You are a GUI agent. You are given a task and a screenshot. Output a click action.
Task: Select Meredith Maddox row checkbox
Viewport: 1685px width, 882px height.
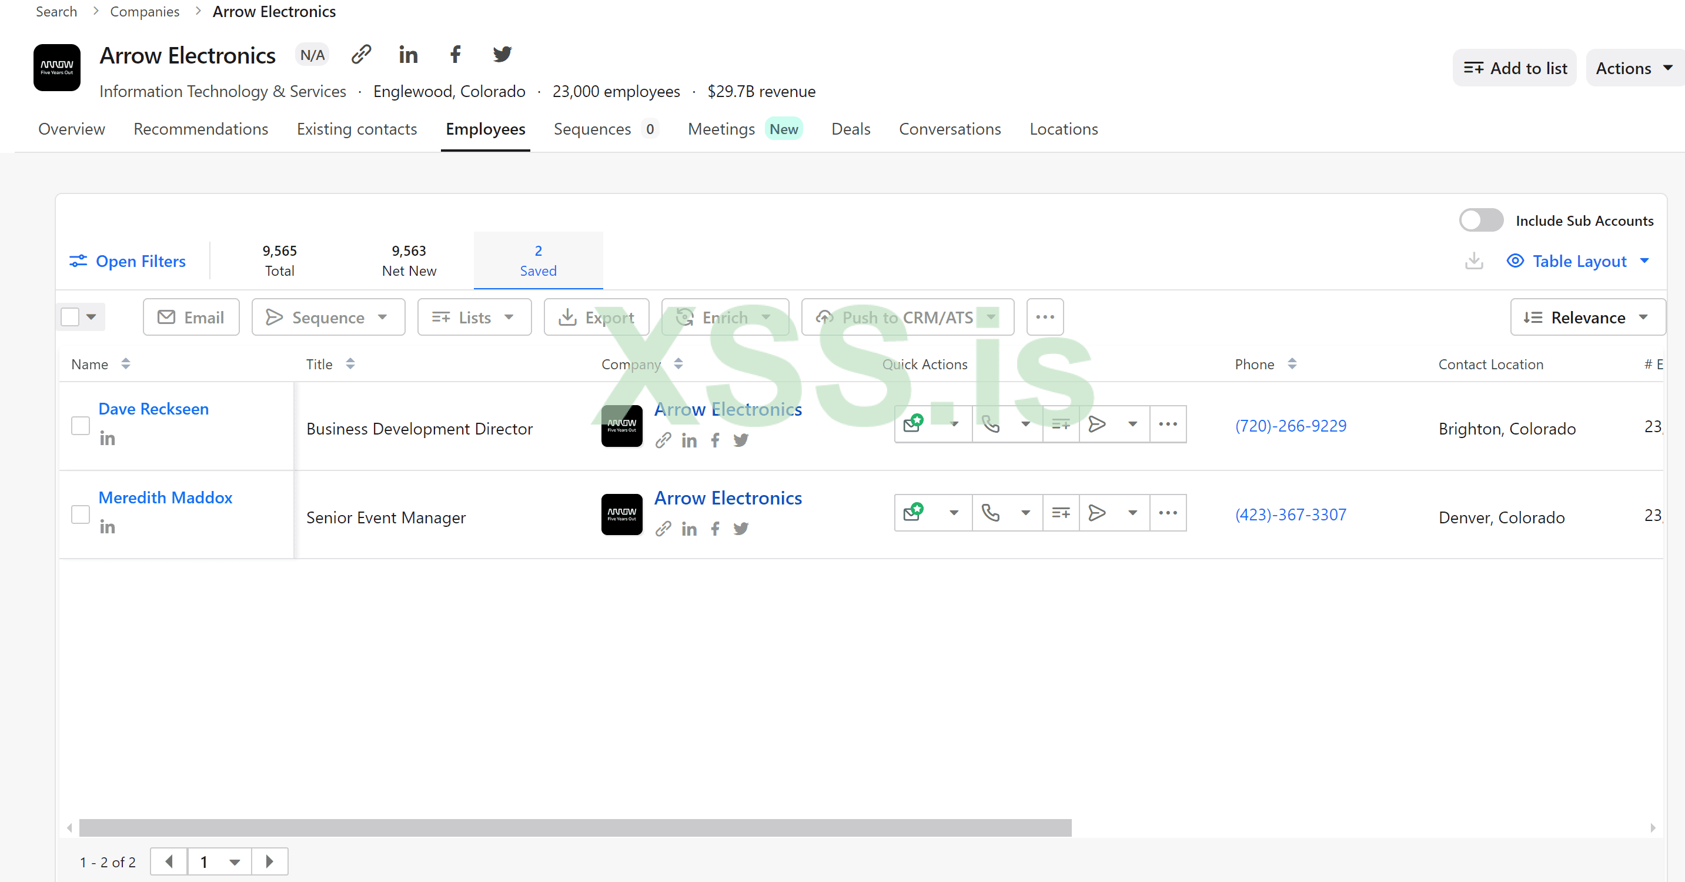81,515
